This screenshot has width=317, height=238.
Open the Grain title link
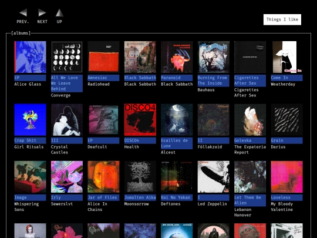286,140
